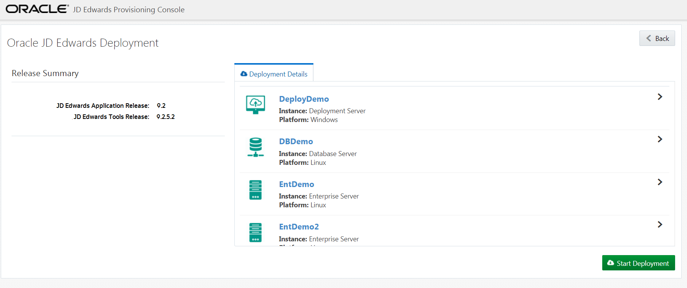Screen dimensions: 687x288
Task: Click the cloud icon on Deployment Details tab
Action: click(x=244, y=73)
